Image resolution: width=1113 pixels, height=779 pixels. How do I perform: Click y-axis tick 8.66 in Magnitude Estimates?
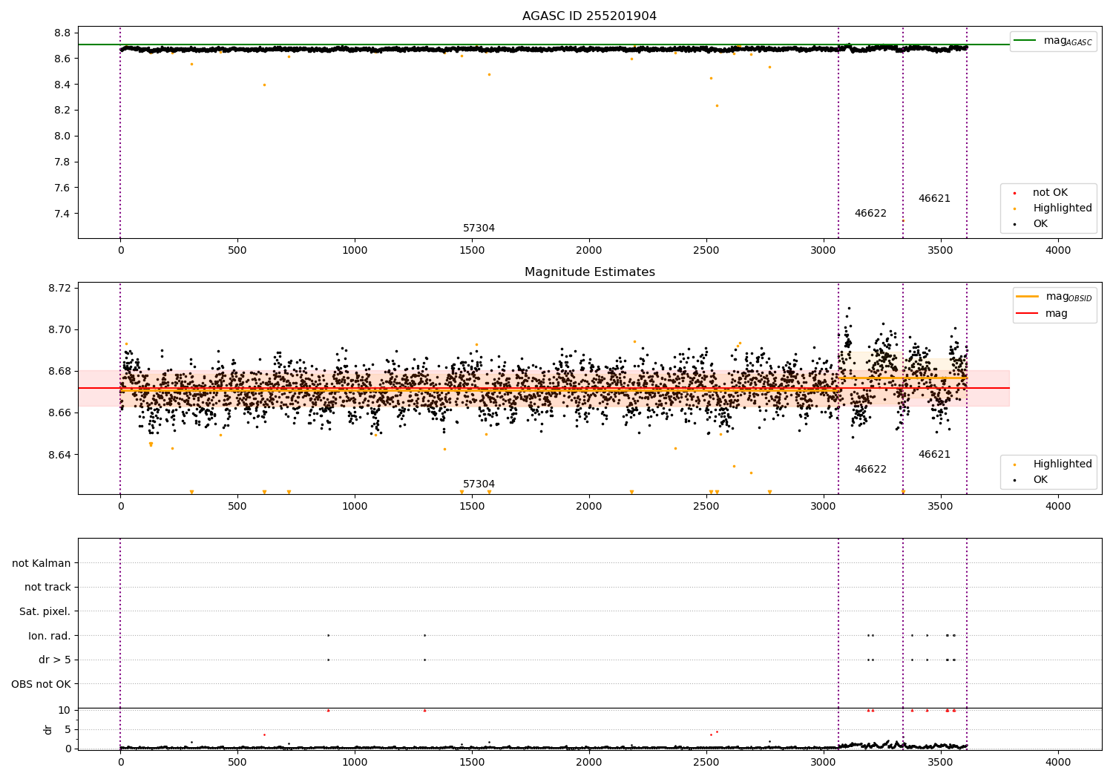pos(59,413)
